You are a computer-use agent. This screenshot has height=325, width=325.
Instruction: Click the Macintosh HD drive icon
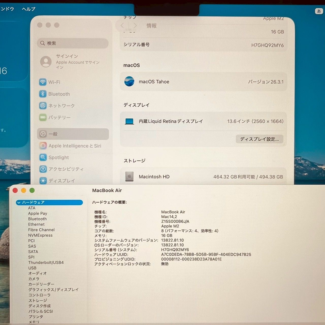pos(129,176)
